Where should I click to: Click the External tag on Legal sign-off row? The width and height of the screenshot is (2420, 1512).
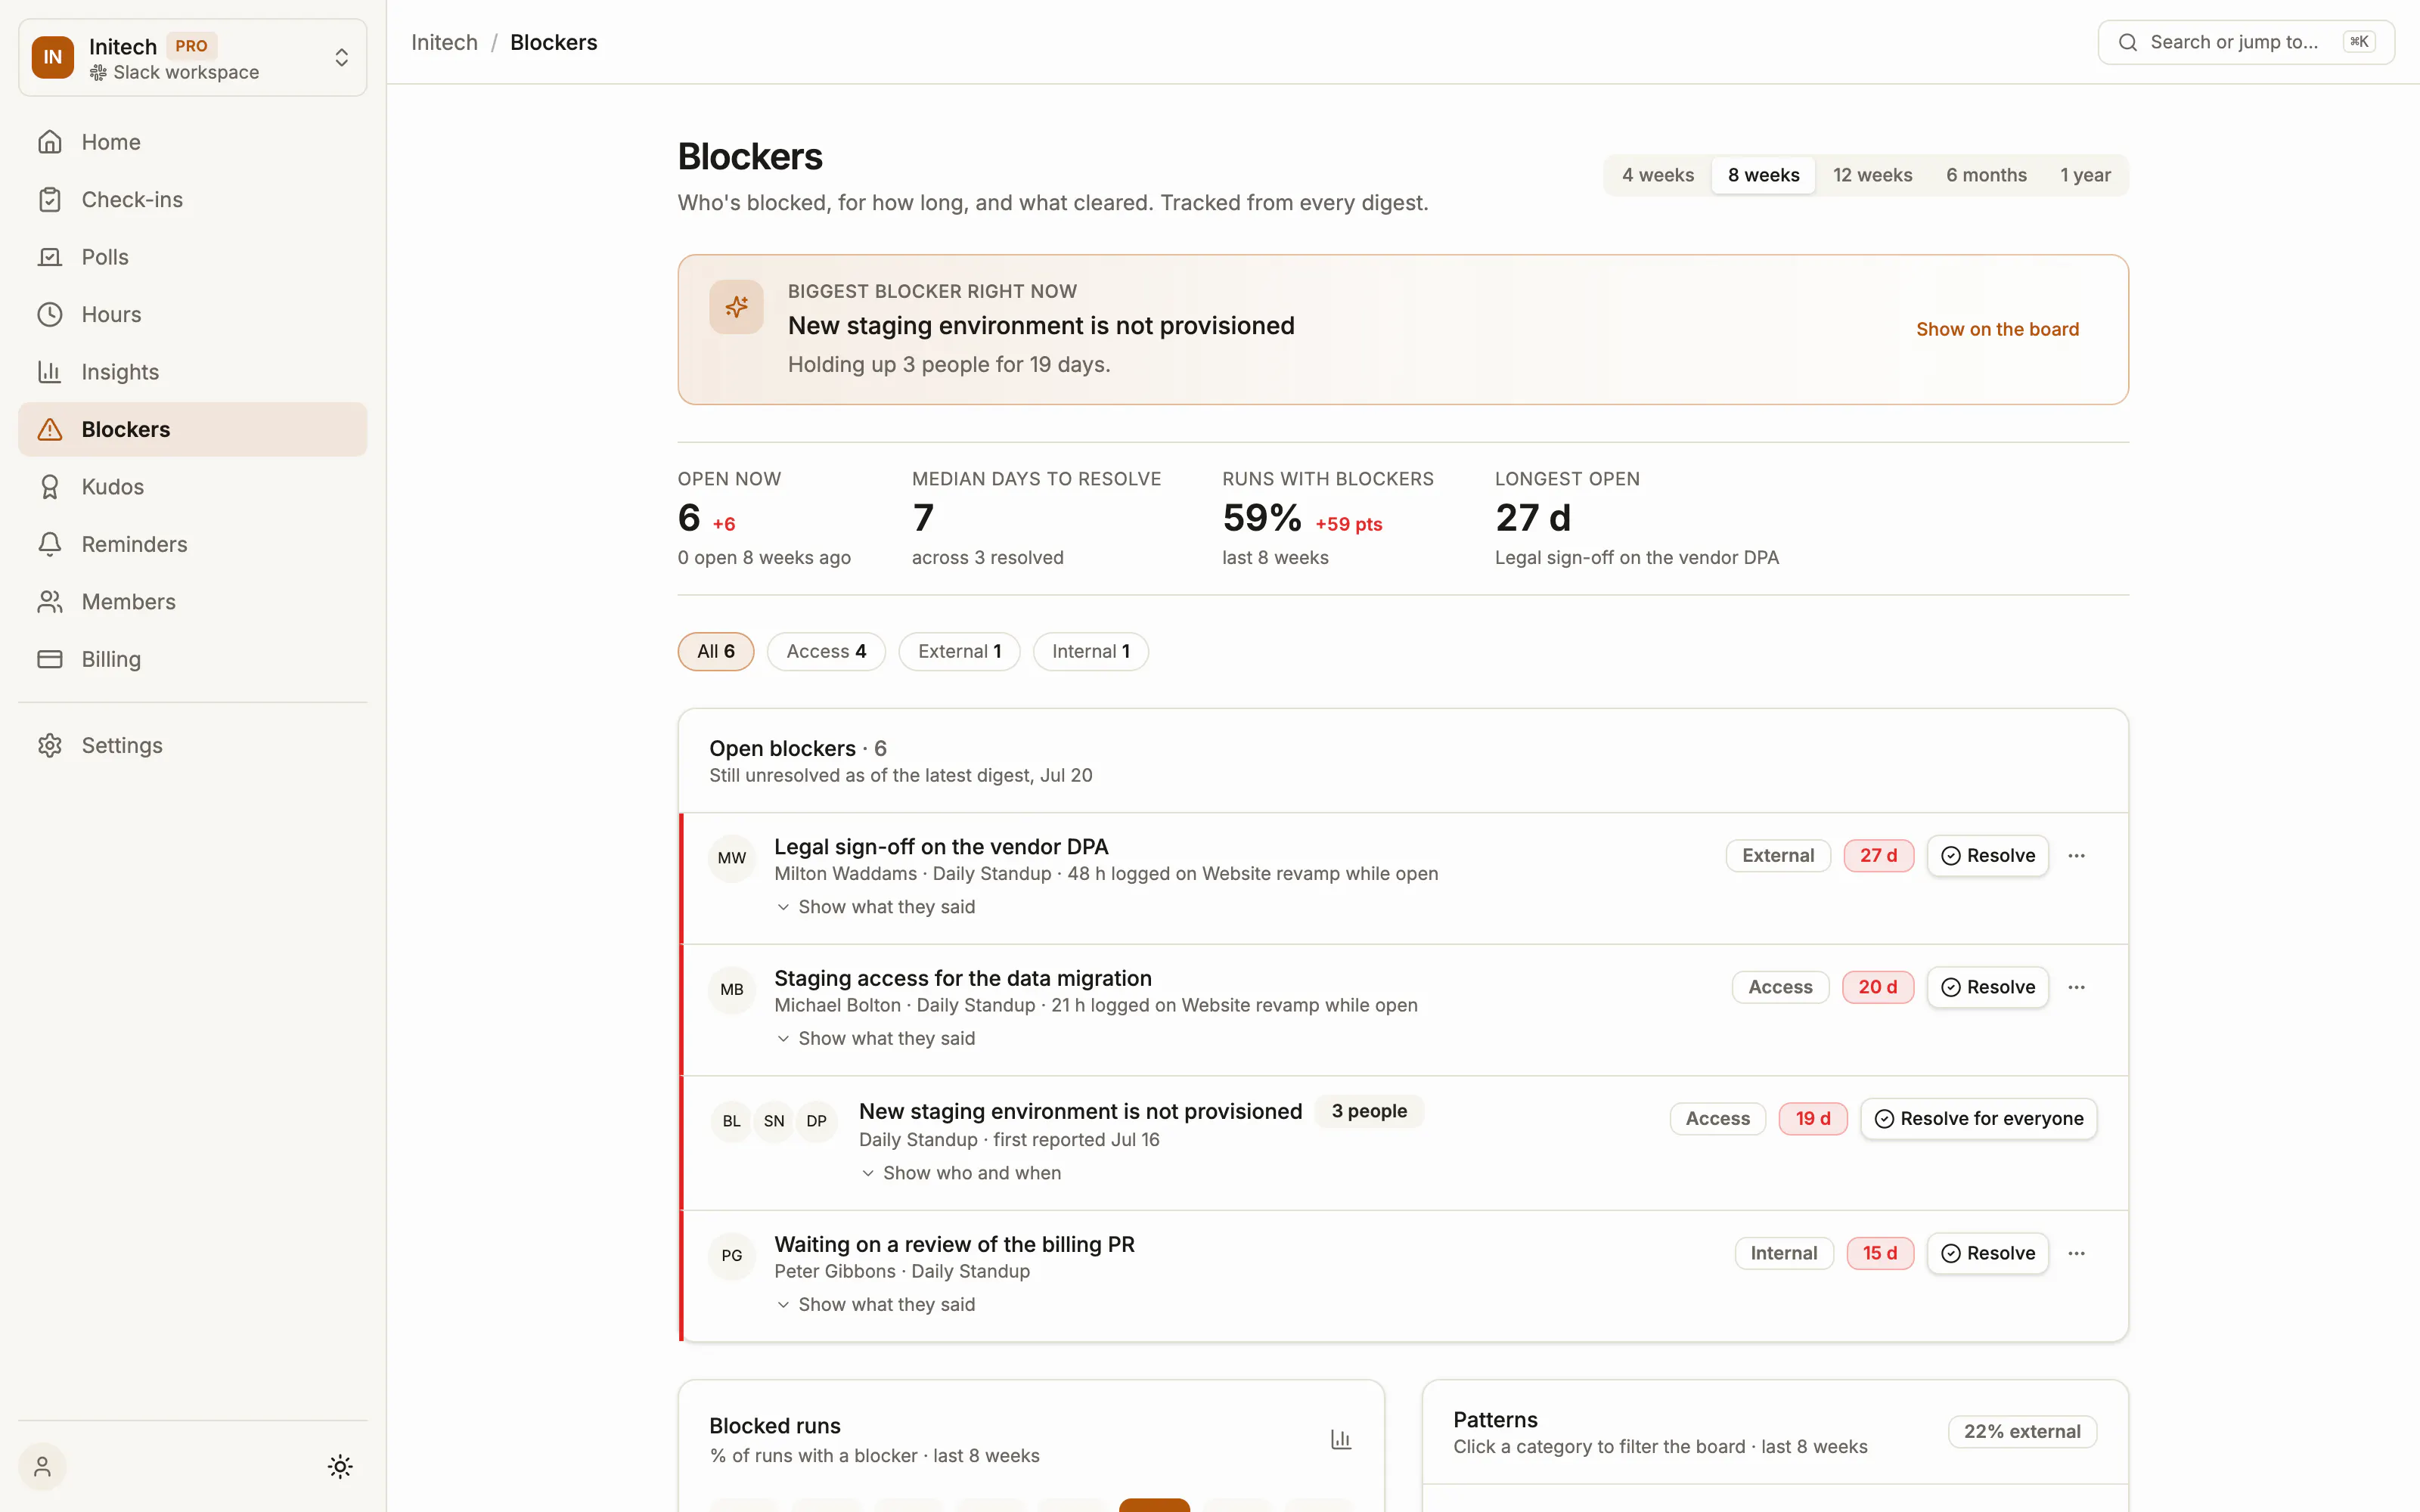pyautogui.click(x=1778, y=856)
